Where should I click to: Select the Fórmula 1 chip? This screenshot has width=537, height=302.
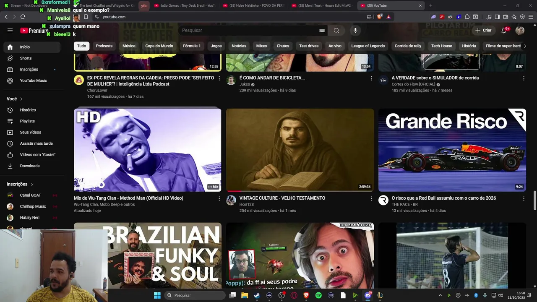(192, 46)
